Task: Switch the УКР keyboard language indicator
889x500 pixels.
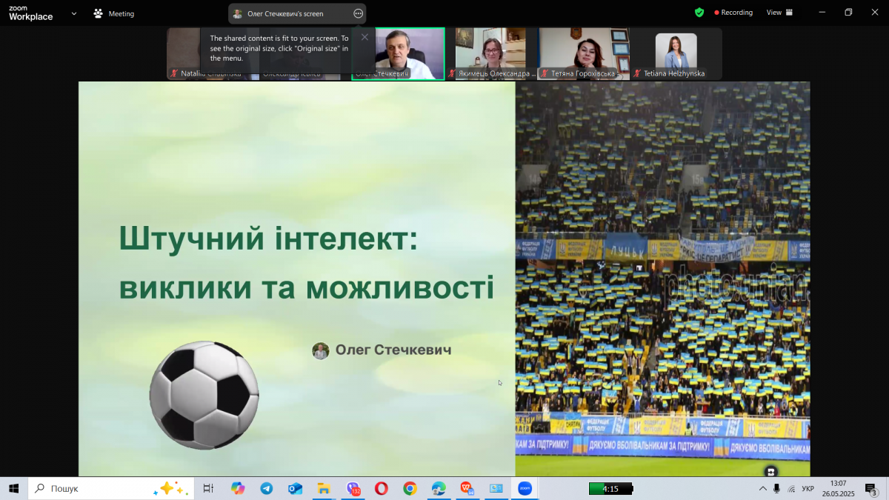Action: click(808, 489)
